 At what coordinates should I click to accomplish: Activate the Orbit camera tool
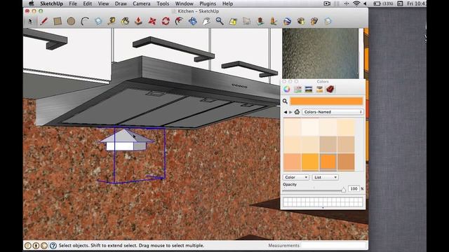tap(193, 21)
